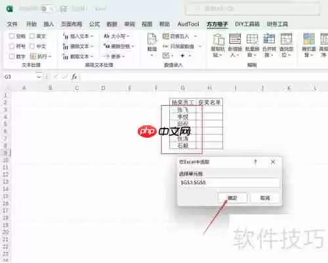Expand the 插入文本 dropdown arrow
This screenshot has width=328, height=263.
(92, 36)
